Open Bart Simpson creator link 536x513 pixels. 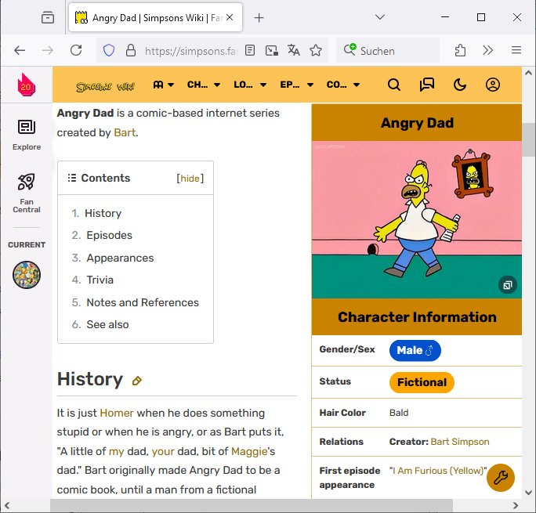tap(460, 442)
